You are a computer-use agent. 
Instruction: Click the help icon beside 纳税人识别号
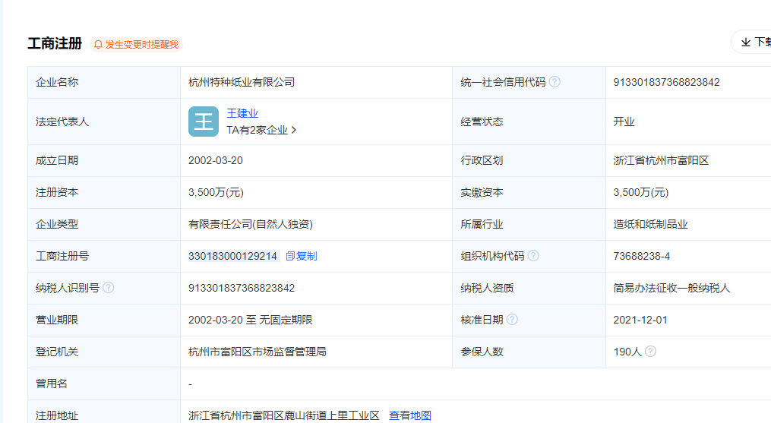109,288
